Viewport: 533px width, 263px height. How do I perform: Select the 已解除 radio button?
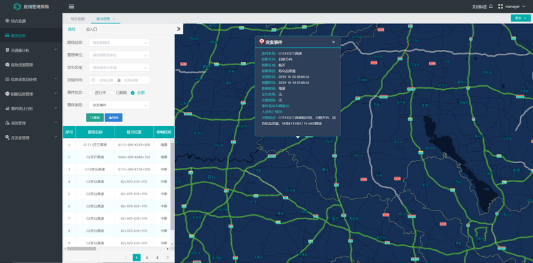tap(111, 93)
